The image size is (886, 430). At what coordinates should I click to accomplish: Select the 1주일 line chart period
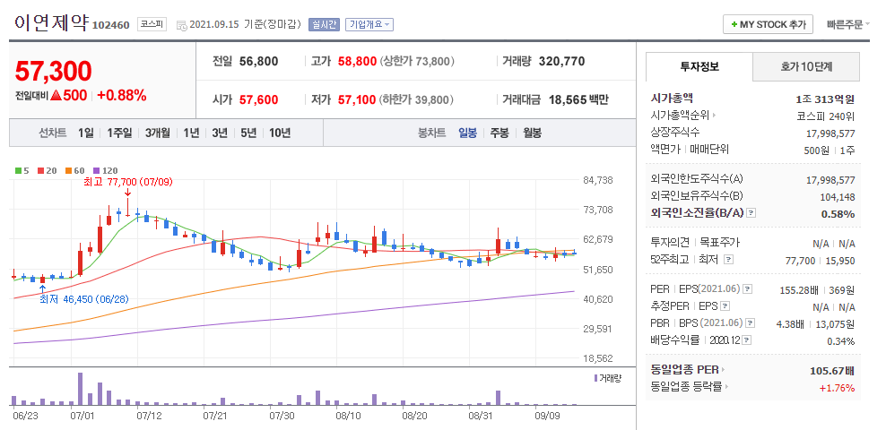point(119,133)
